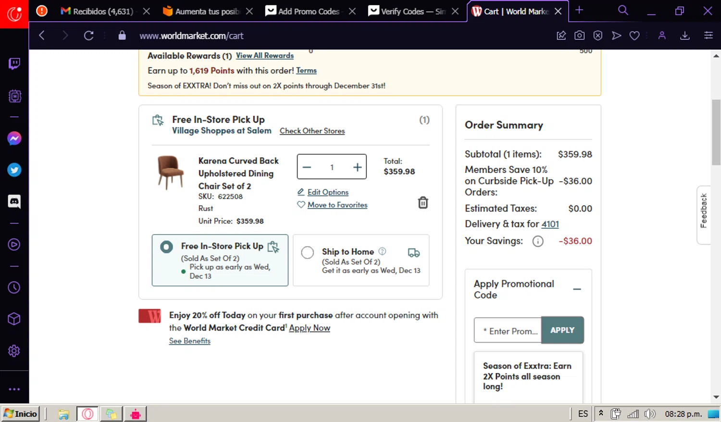Click the Opera GX logo button
The image size is (721, 422).
[x=14, y=14]
